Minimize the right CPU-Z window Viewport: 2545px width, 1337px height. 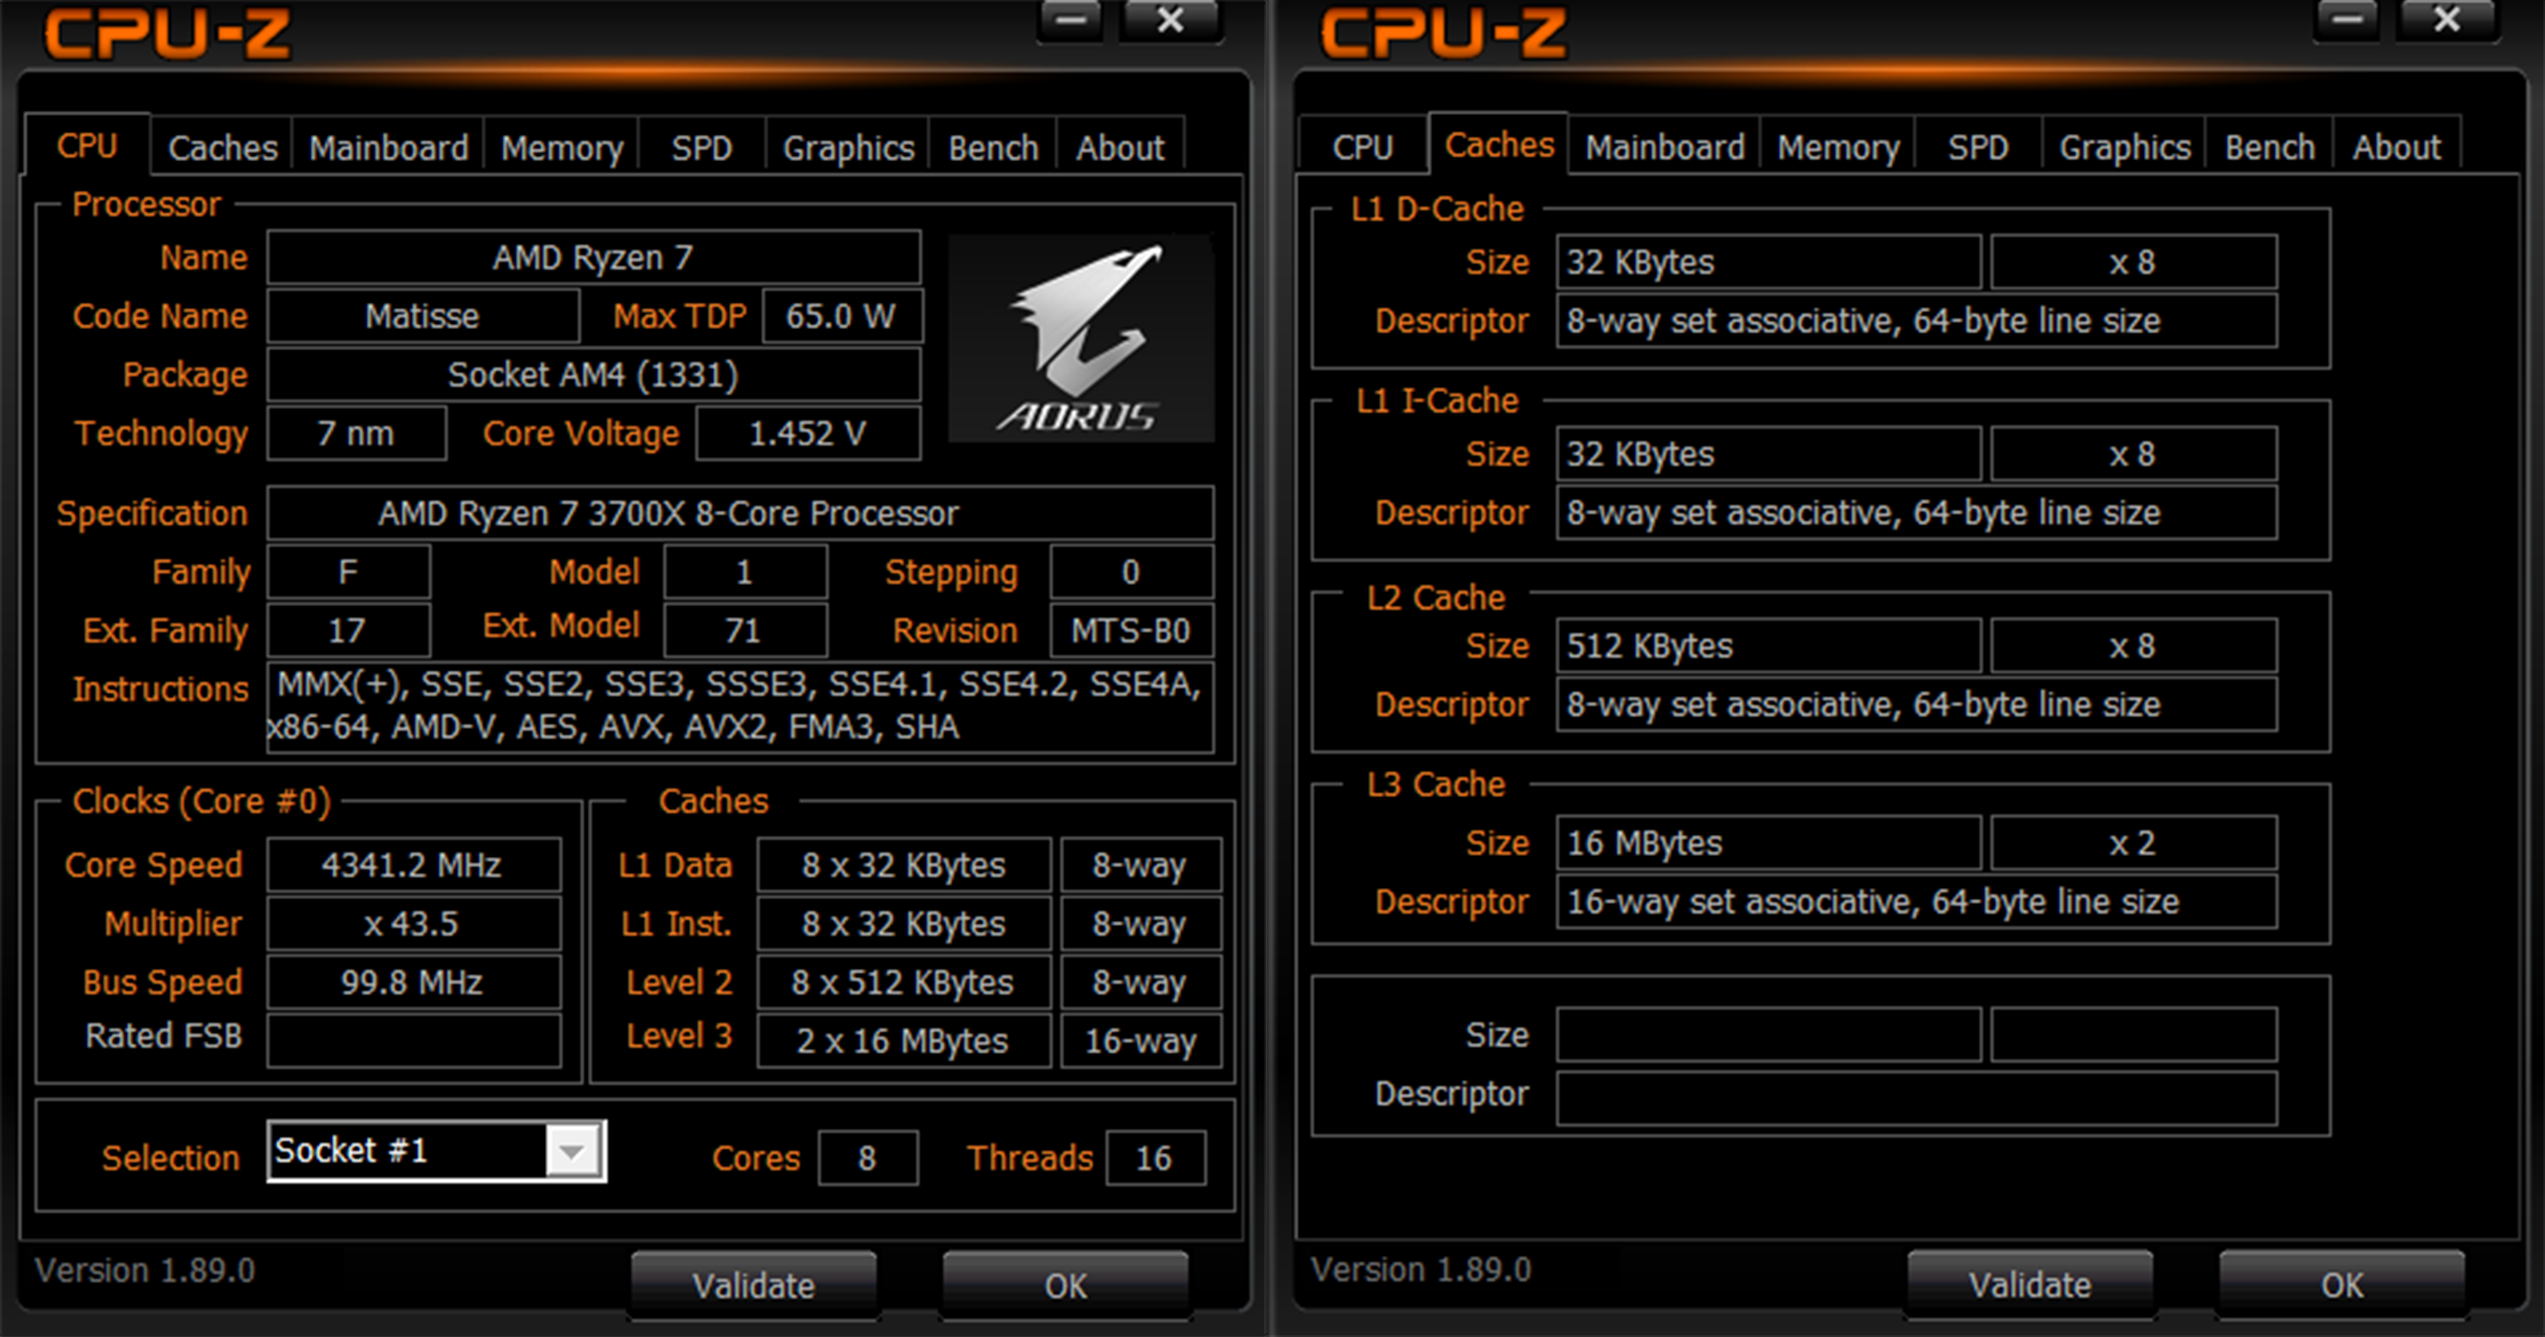[2346, 19]
